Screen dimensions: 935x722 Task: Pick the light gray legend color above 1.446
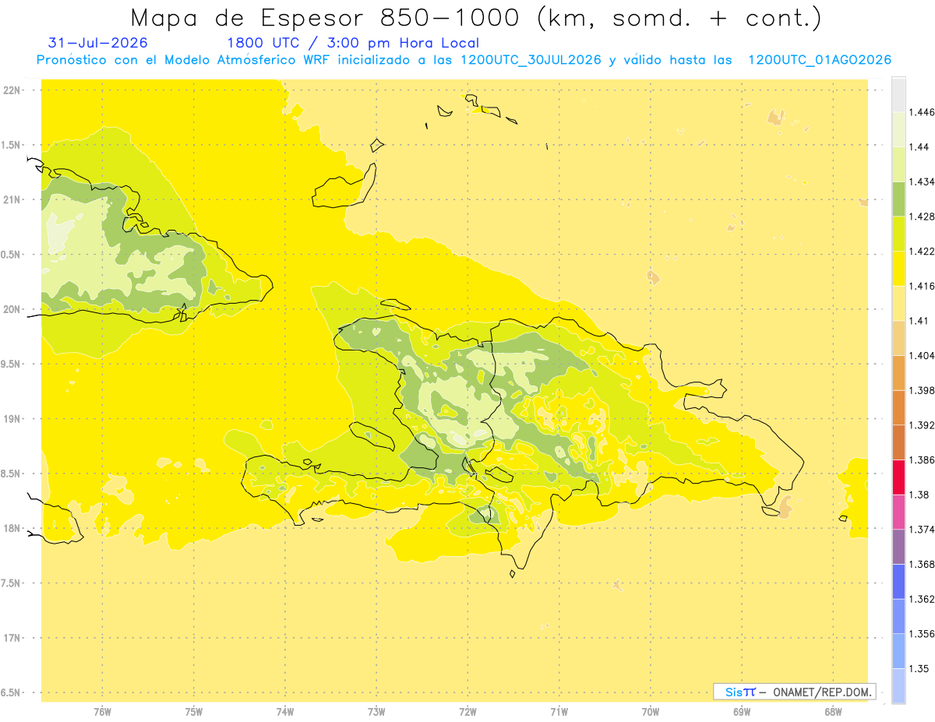[x=898, y=95]
